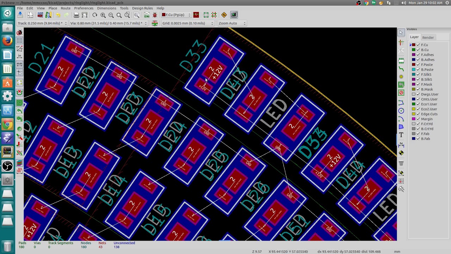The image size is (451, 254).
Task: Open the Via size dropdown
Action: 109,23
